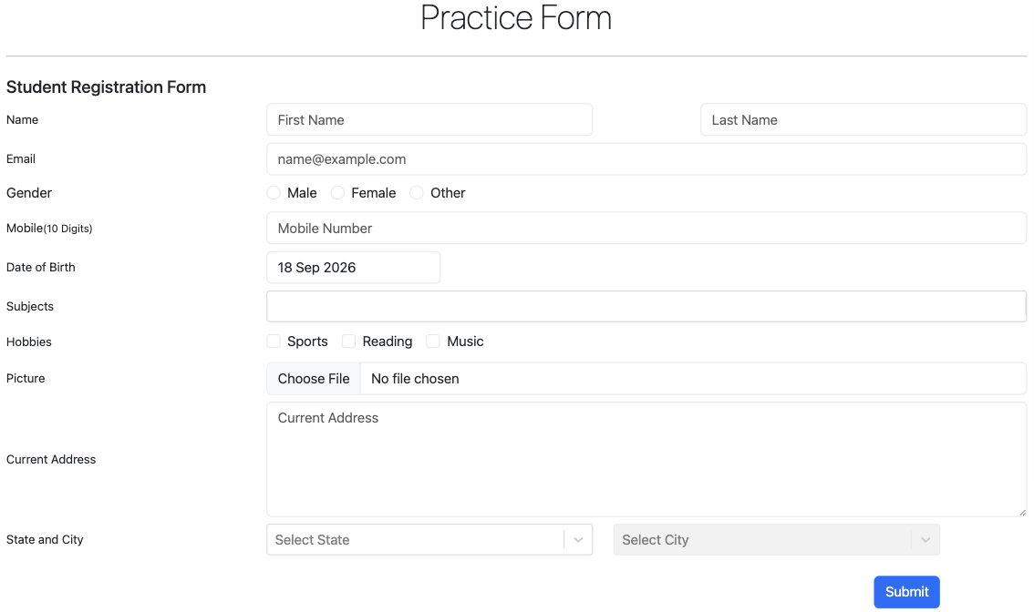Click the Last Name input field
The height and width of the screenshot is (612, 1034).
coord(863,120)
